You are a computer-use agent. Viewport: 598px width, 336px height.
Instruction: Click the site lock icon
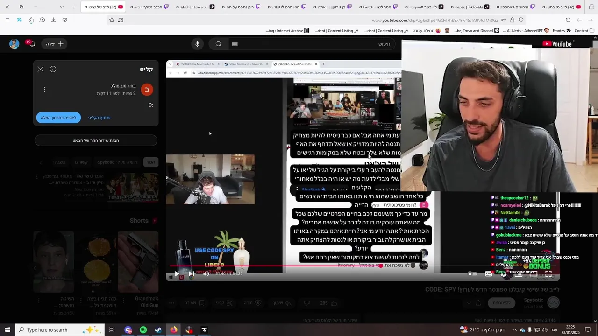click(512, 20)
